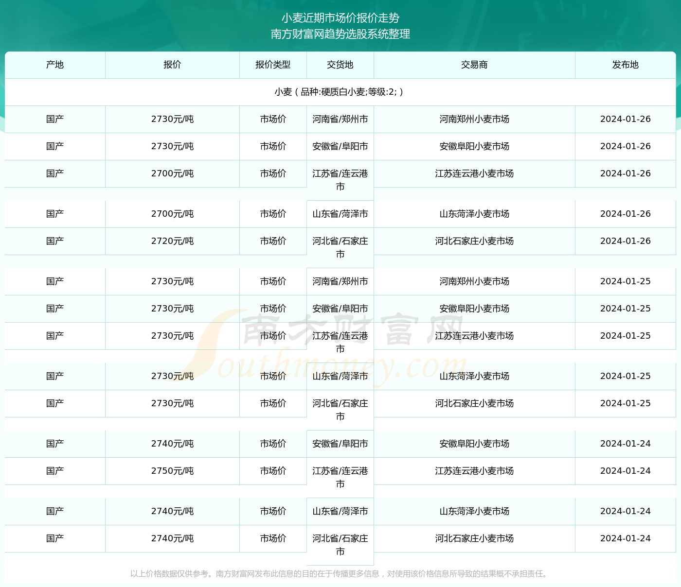Image resolution: width=681 pixels, height=587 pixels.
Task: Click 山东省/菏泽市 in the 2024-01-24 row
Action: point(340,511)
